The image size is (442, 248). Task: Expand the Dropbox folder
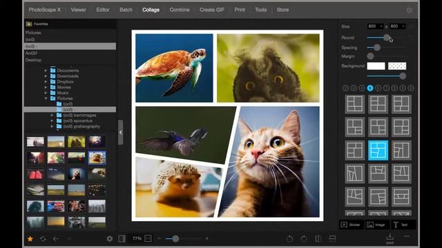click(46, 81)
